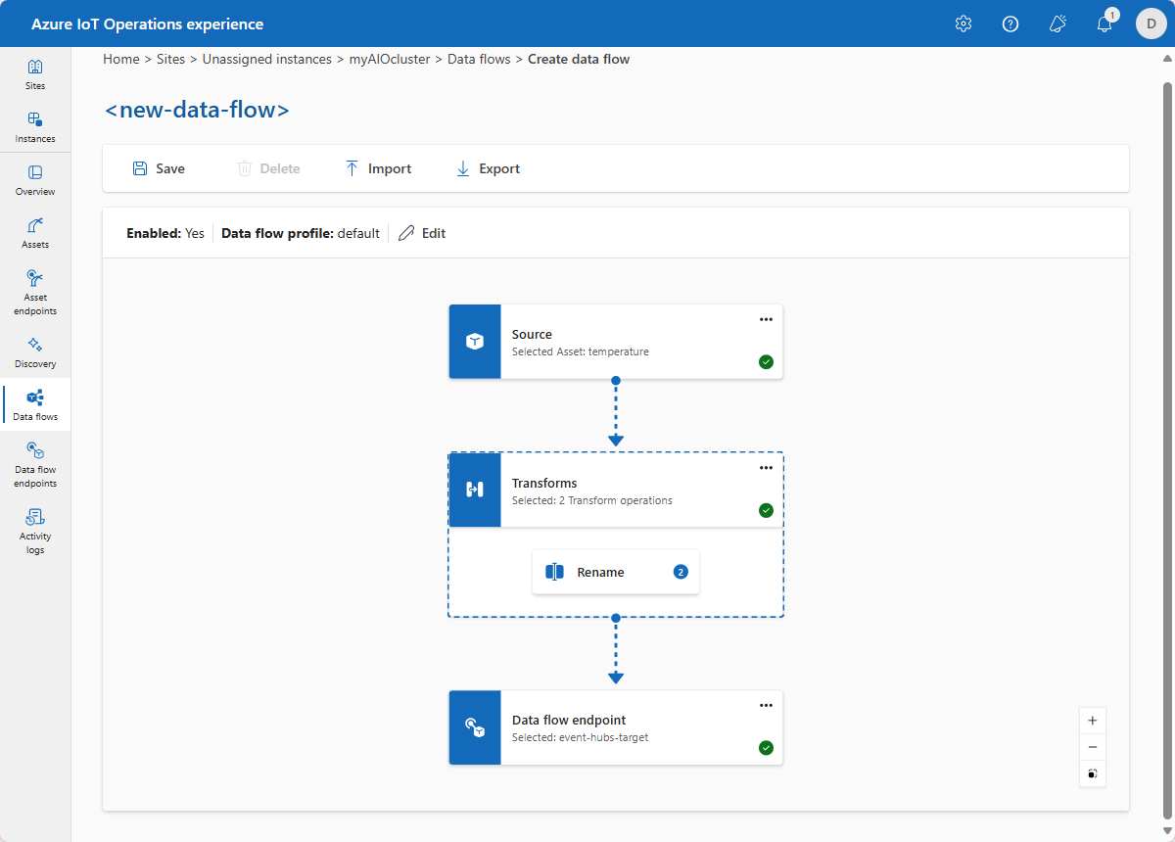Open the Sites page from sidebar
This screenshot has width=1175, height=842.
35,74
